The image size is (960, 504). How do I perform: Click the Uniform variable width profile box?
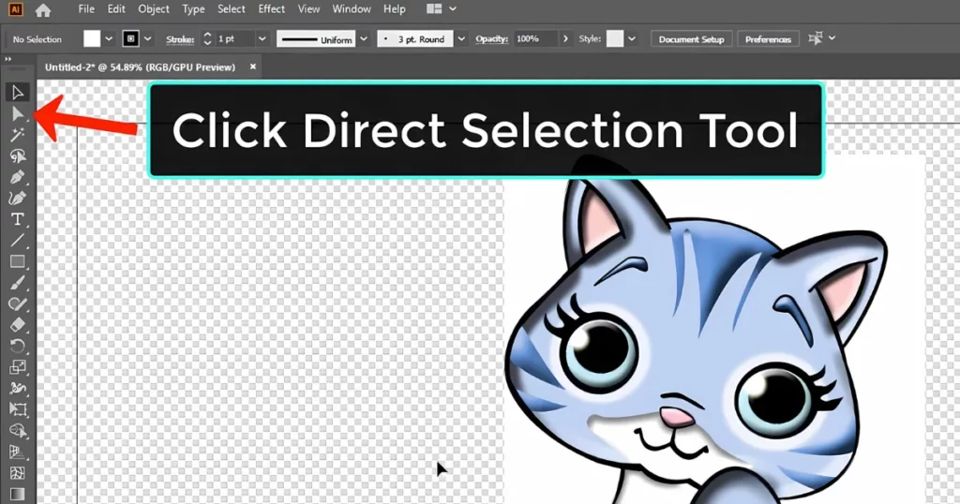(x=317, y=39)
